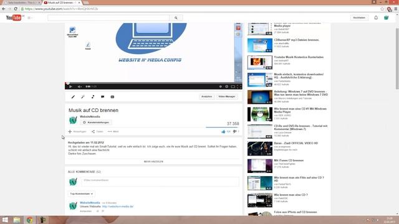
Task: Click the Analytics button
Action: (206, 96)
